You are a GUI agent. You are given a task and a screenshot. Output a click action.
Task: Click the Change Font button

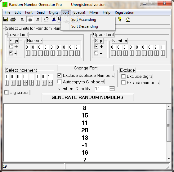click(x=86, y=68)
